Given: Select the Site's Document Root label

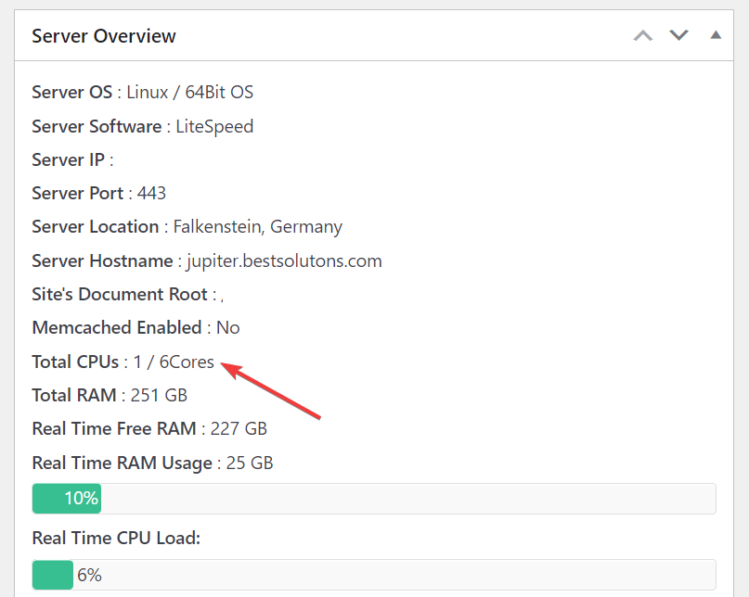Looking at the screenshot, I should [x=121, y=294].
